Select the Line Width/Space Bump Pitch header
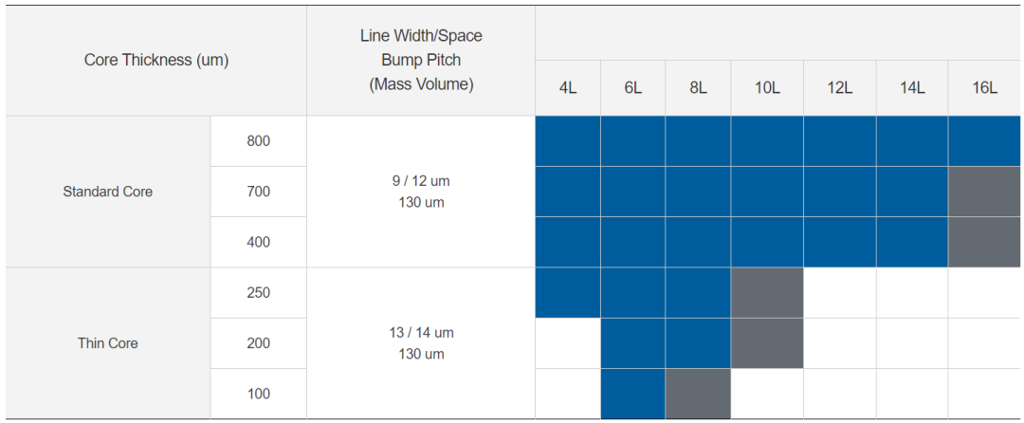1024x423 pixels. (x=421, y=60)
